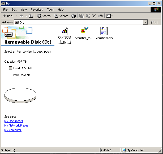This screenshot has width=163, height=154.
Task: Click the Delete (X) toolbar icon
Action: point(94,16)
